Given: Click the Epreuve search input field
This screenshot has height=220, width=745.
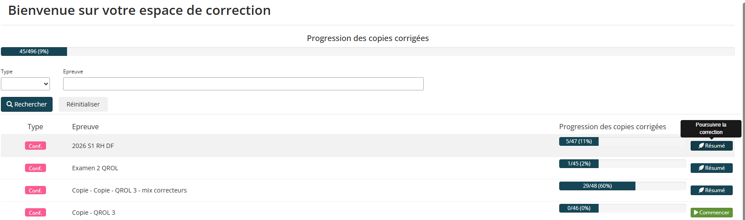Looking at the screenshot, I should 243,84.
